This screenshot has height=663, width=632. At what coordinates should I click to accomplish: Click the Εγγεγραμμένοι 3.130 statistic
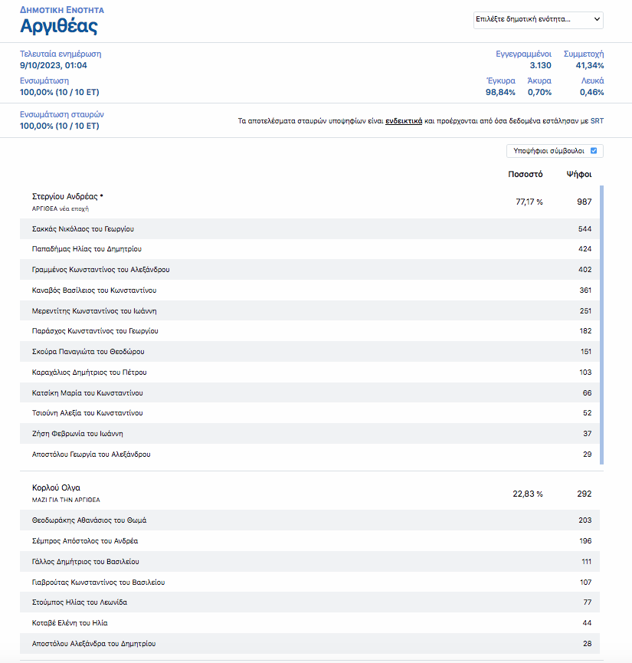(524, 60)
